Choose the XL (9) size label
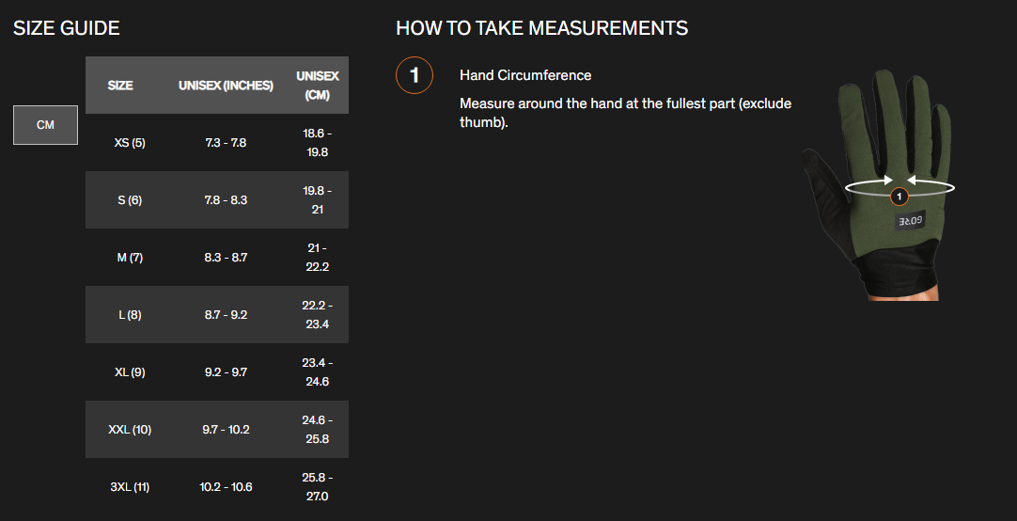 [130, 372]
